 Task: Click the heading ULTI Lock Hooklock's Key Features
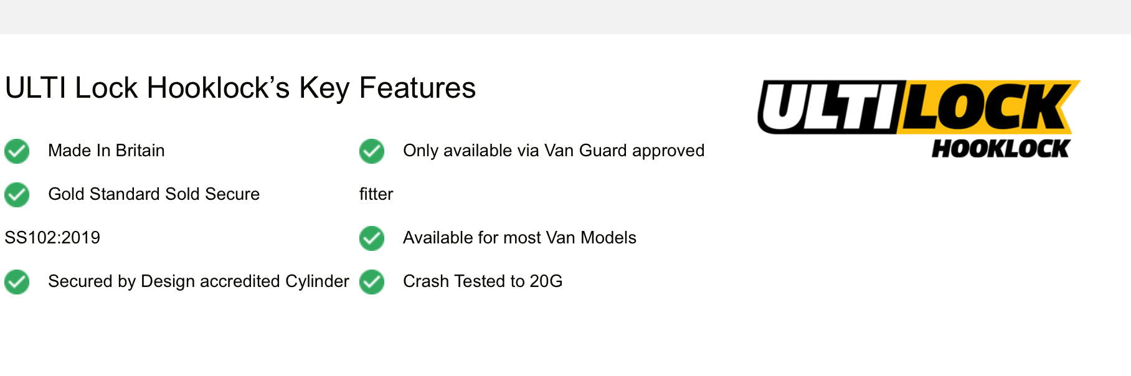(240, 88)
